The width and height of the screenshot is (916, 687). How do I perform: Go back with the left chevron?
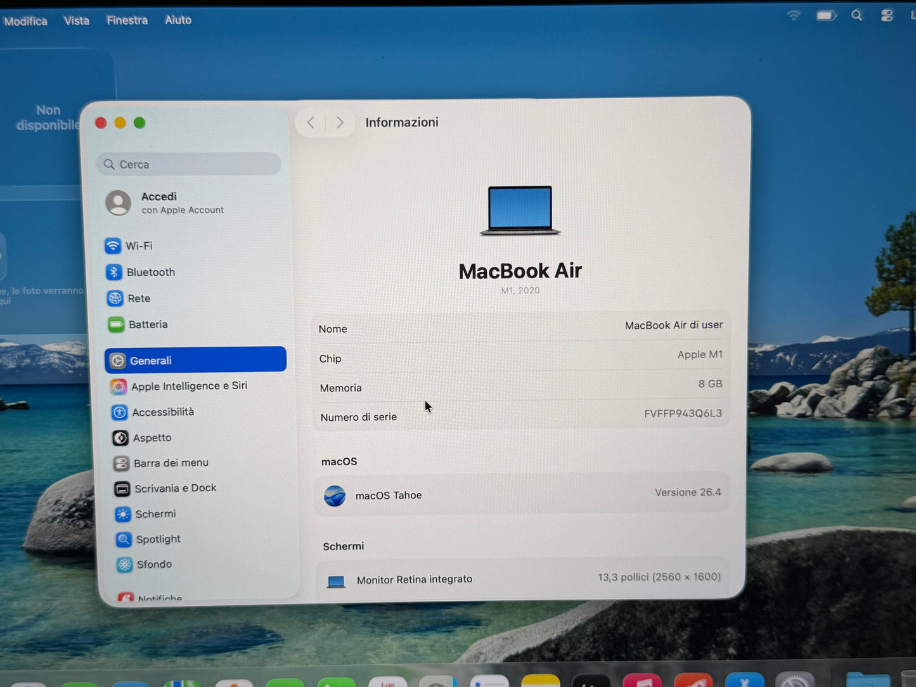[311, 122]
